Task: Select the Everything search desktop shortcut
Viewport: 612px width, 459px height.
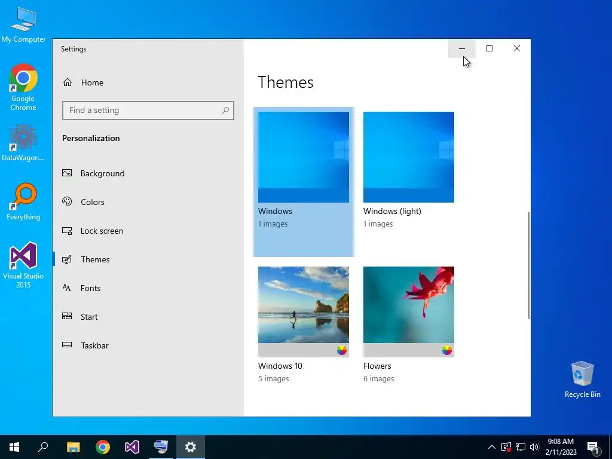Action: click(x=23, y=202)
